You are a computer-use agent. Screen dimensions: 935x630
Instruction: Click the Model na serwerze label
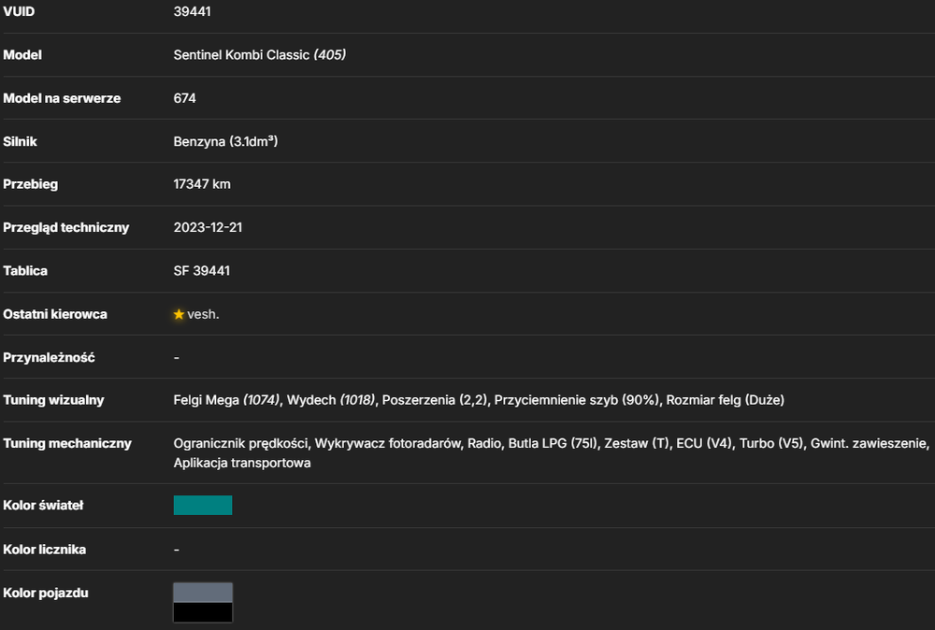(x=62, y=98)
